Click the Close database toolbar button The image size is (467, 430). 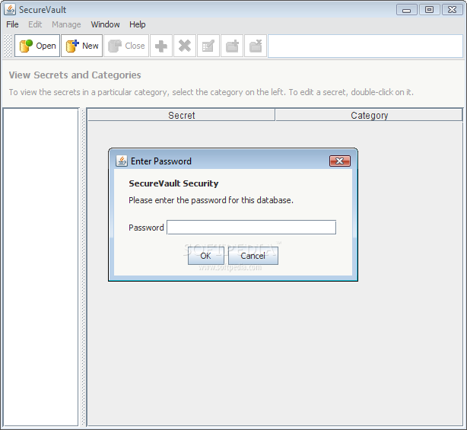click(126, 46)
